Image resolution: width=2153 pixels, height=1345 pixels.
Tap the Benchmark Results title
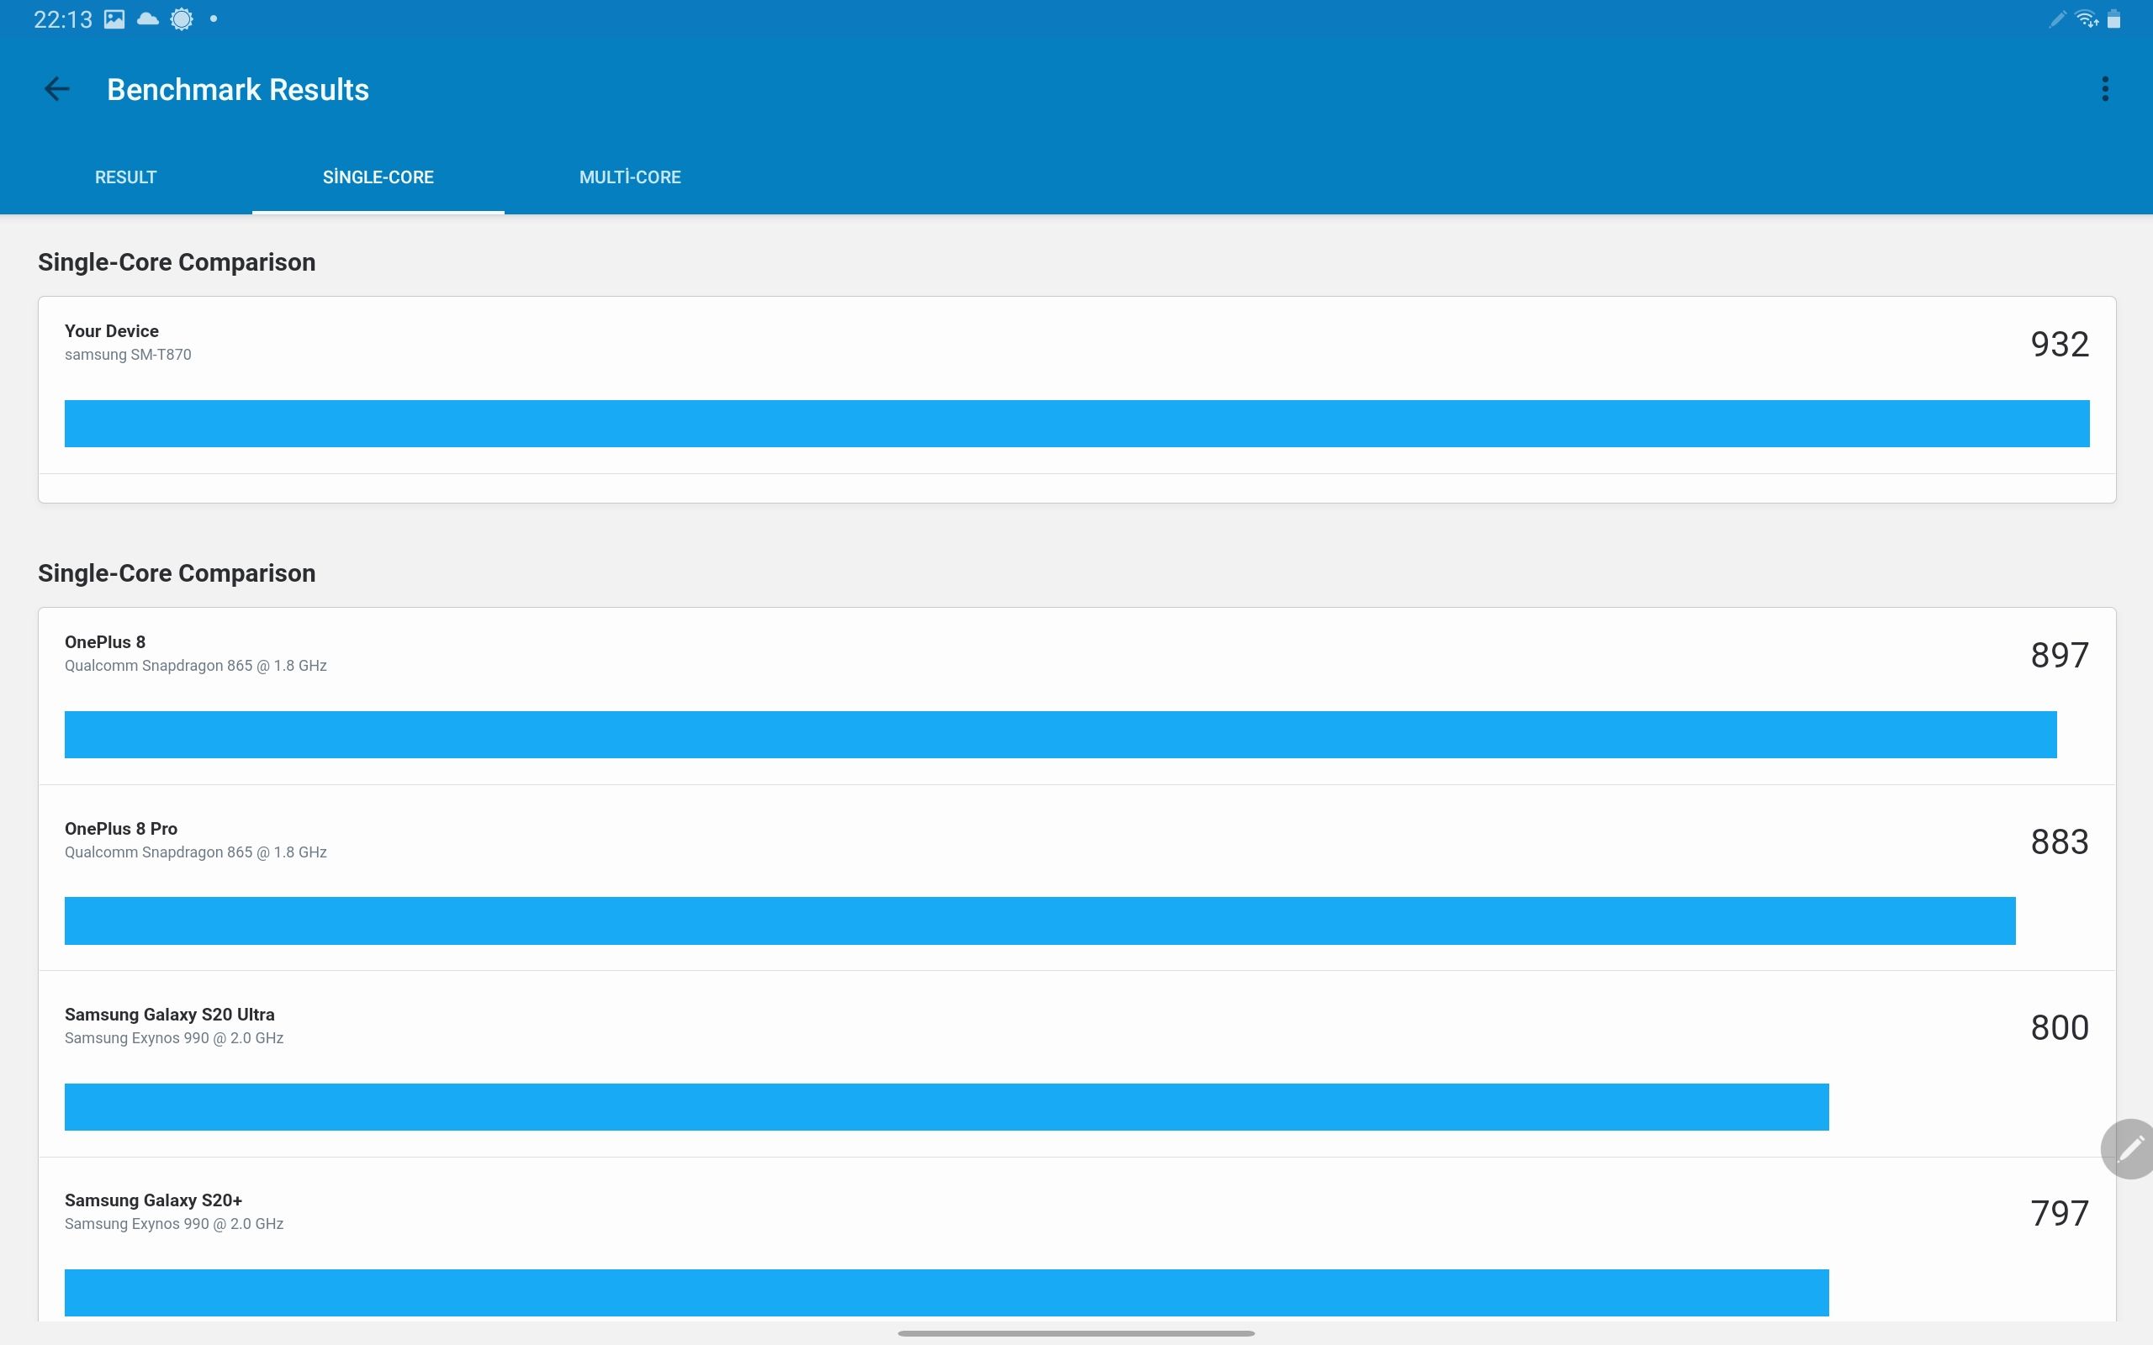click(x=237, y=89)
